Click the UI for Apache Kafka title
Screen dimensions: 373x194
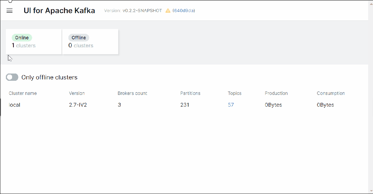click(59, 11)
